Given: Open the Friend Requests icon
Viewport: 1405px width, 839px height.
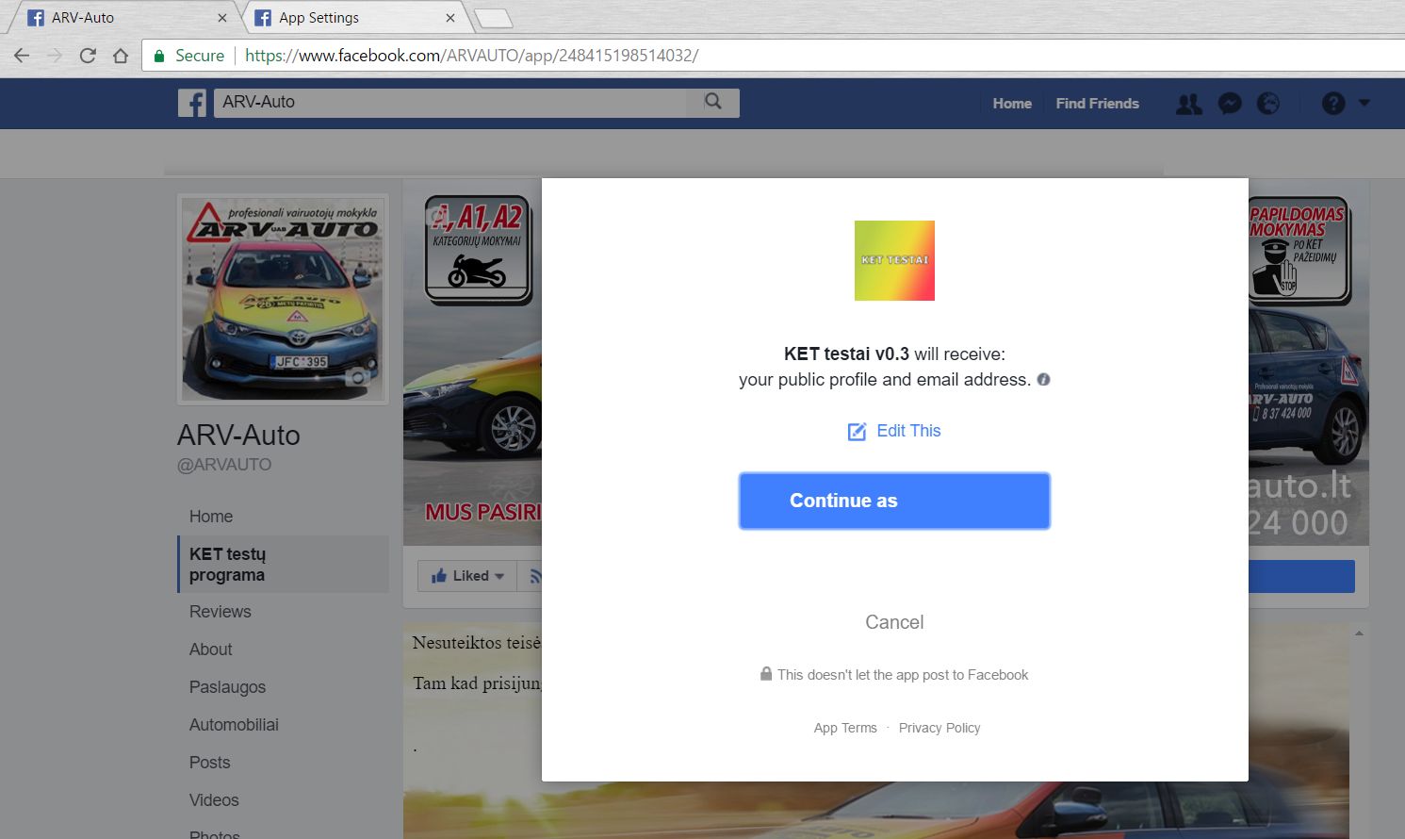Looking at the screenshot, I should [1189, 104].
